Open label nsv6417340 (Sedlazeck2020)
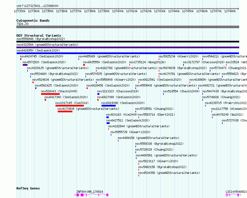 [x=66, y=97]
